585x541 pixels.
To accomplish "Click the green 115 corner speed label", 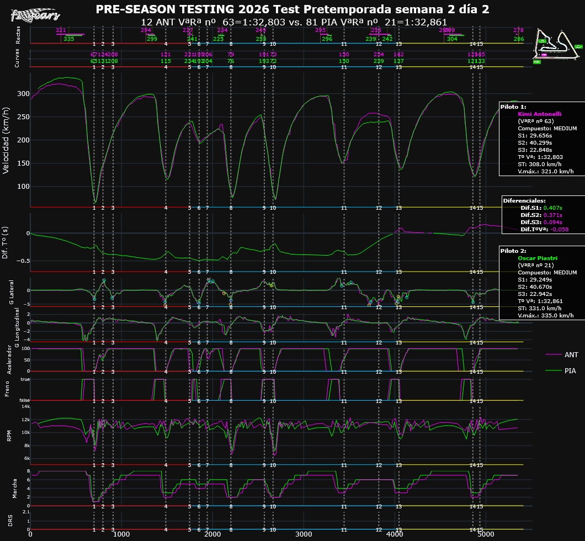I will 166,61.
